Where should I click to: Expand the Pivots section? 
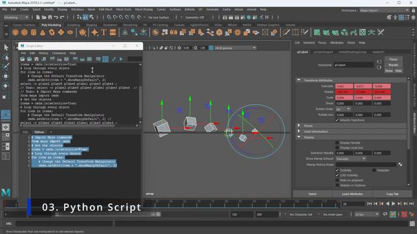click(298, 125)
